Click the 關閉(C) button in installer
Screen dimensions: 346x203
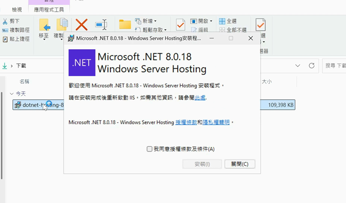240,164
